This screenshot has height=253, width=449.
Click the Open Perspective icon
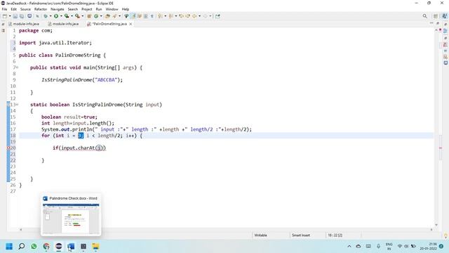click(436, 16)
